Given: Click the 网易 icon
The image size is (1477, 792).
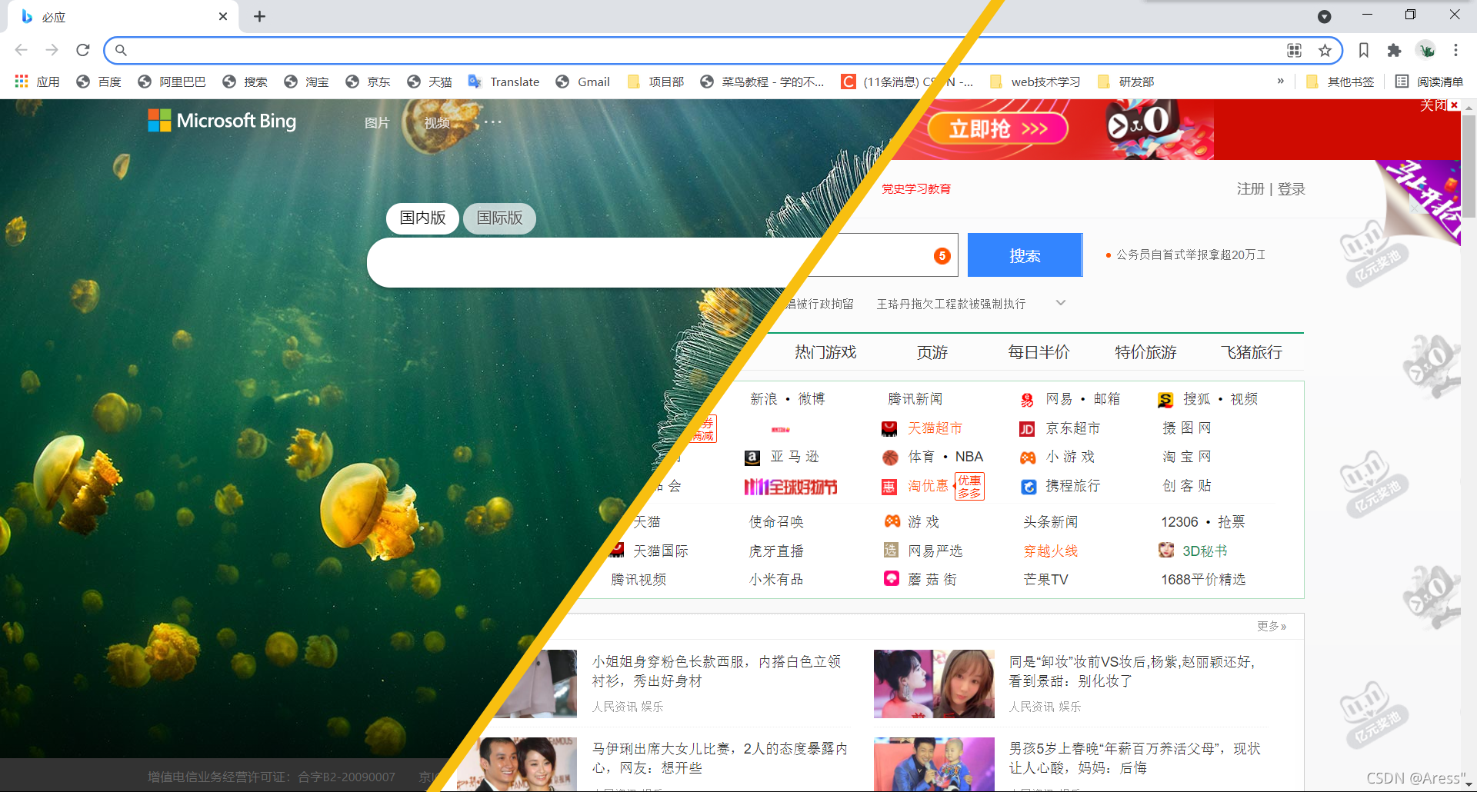Looking at the screenshot, I should pyautogui.click(x=1028, y=400).
